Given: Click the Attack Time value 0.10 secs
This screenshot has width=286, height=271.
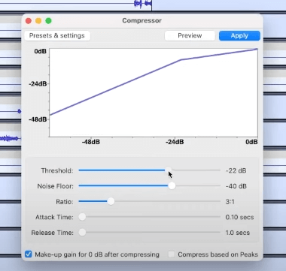Looking at the screenshot, I should click(239, 217).
